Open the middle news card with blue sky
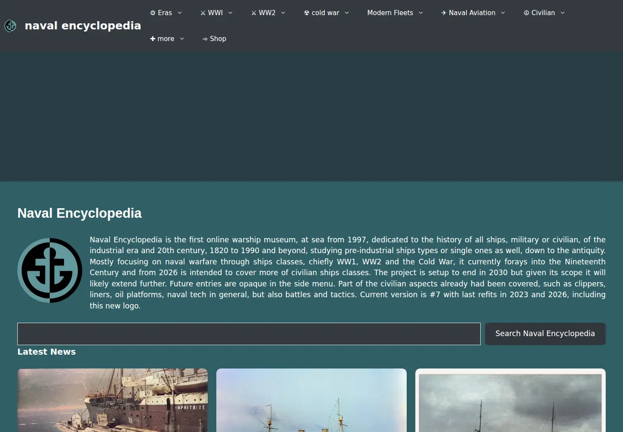The width and height of the screenshot is (623, 432). point(311,400)
